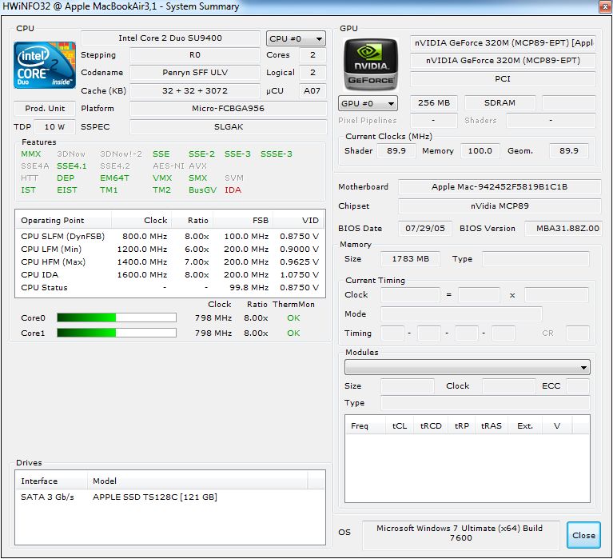Click the EM64T feature flag

[114, 178]
